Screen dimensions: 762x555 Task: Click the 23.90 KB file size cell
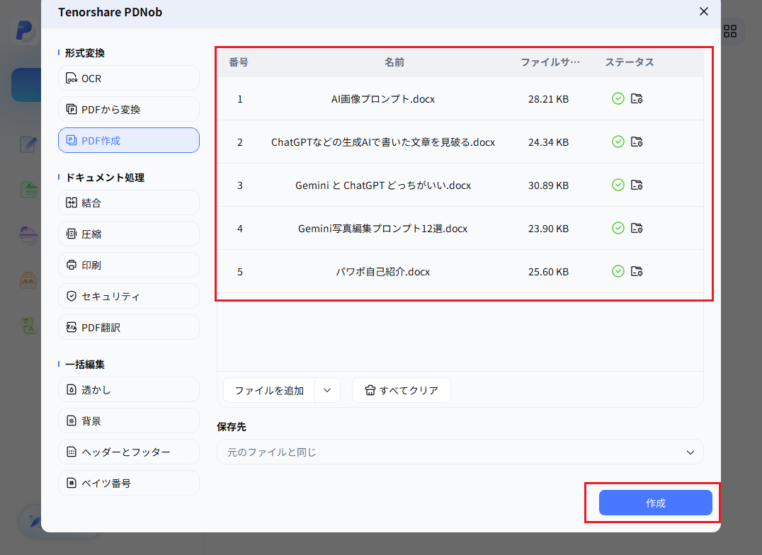coord(548,229)
